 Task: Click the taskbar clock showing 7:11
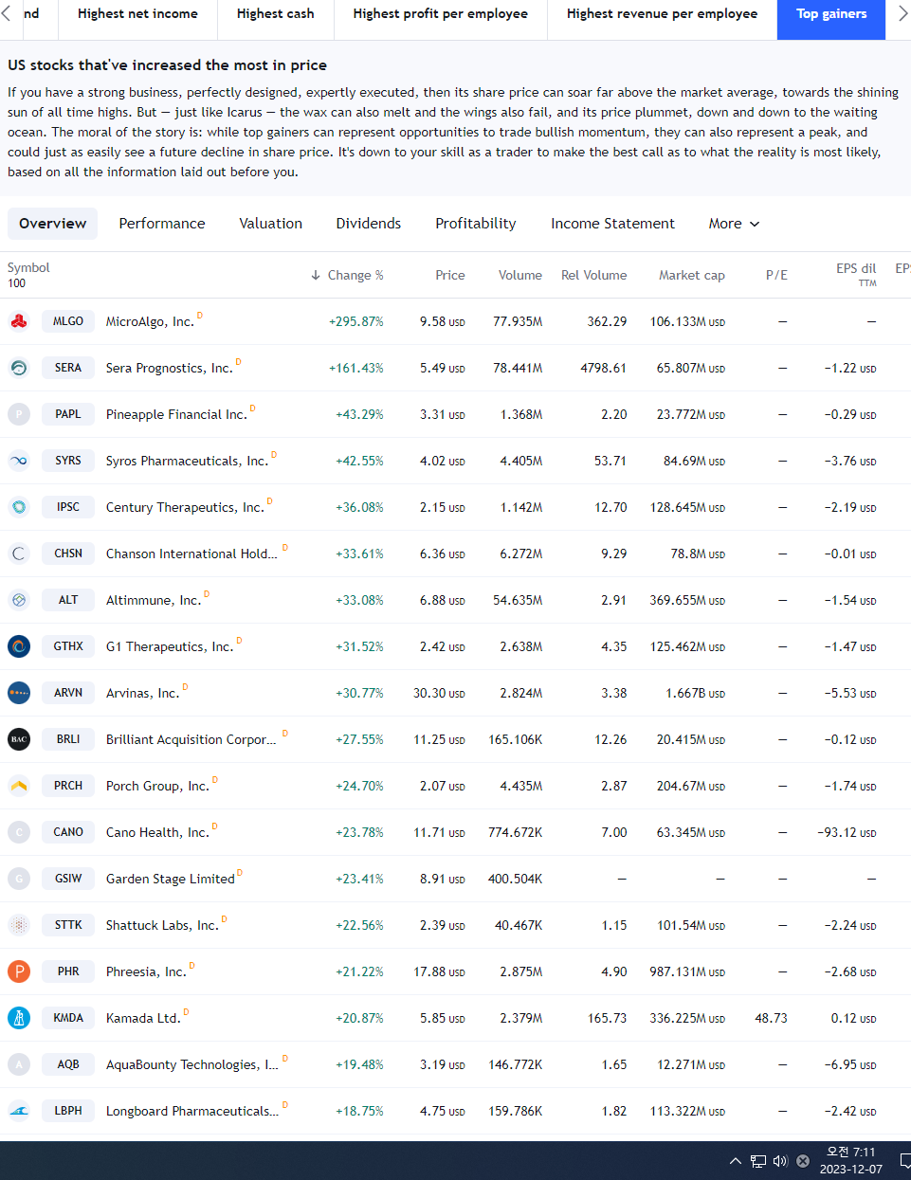(851, 1161)
